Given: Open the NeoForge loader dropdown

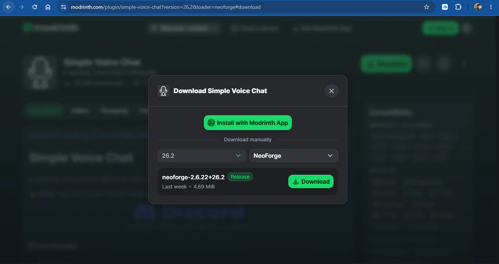Looking at the screenshot, I should coord(294,155).
